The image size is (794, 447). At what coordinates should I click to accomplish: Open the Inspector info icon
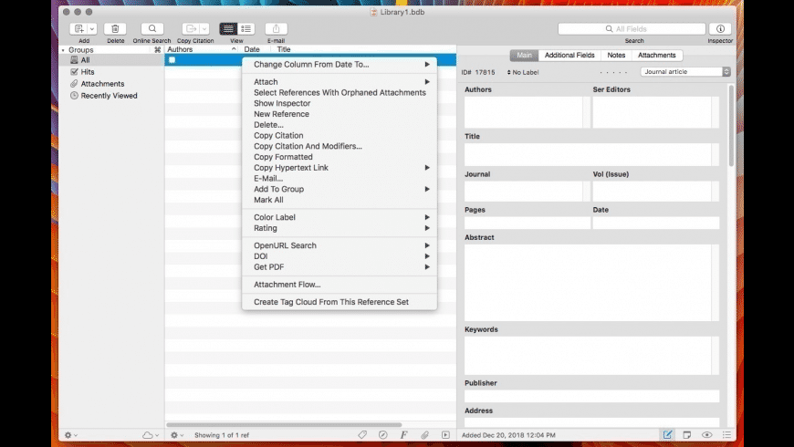click(720, 29)
